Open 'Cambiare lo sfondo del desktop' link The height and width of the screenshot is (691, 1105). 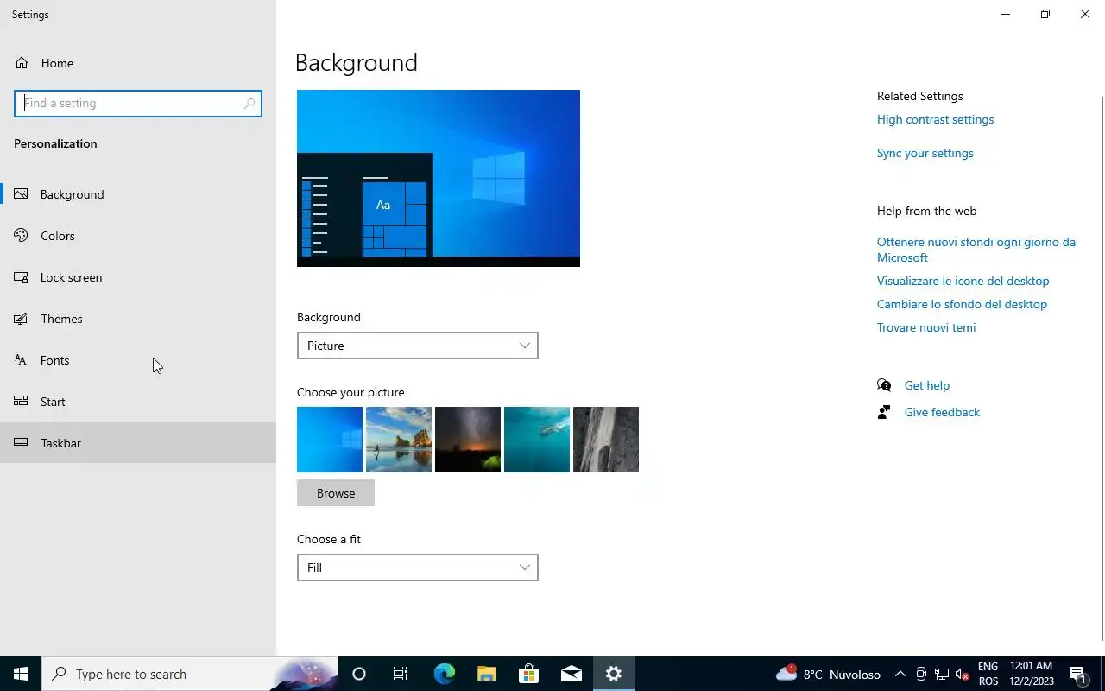[x=962, y=304]
